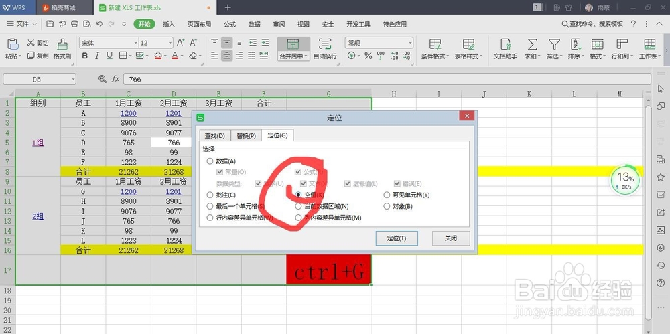Open the 文件 menu dropdown
Screen dimensions: 670x334
pyautogui.click(x=21, y=24)
